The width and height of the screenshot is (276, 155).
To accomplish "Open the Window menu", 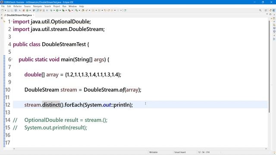I will point(72,6).
